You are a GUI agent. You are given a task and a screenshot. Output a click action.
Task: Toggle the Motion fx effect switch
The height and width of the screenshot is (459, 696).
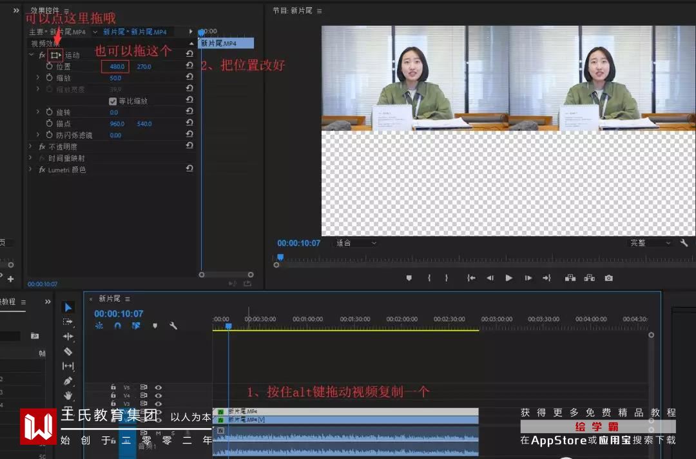[x=42, y=55]
